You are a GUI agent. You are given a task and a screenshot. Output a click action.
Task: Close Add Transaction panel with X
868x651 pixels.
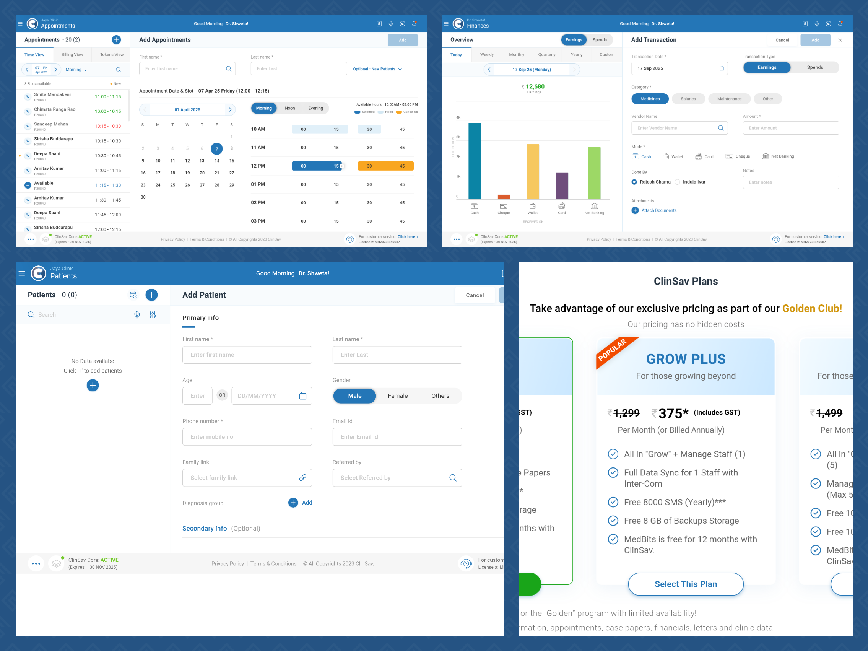click(x=840, y=40)
